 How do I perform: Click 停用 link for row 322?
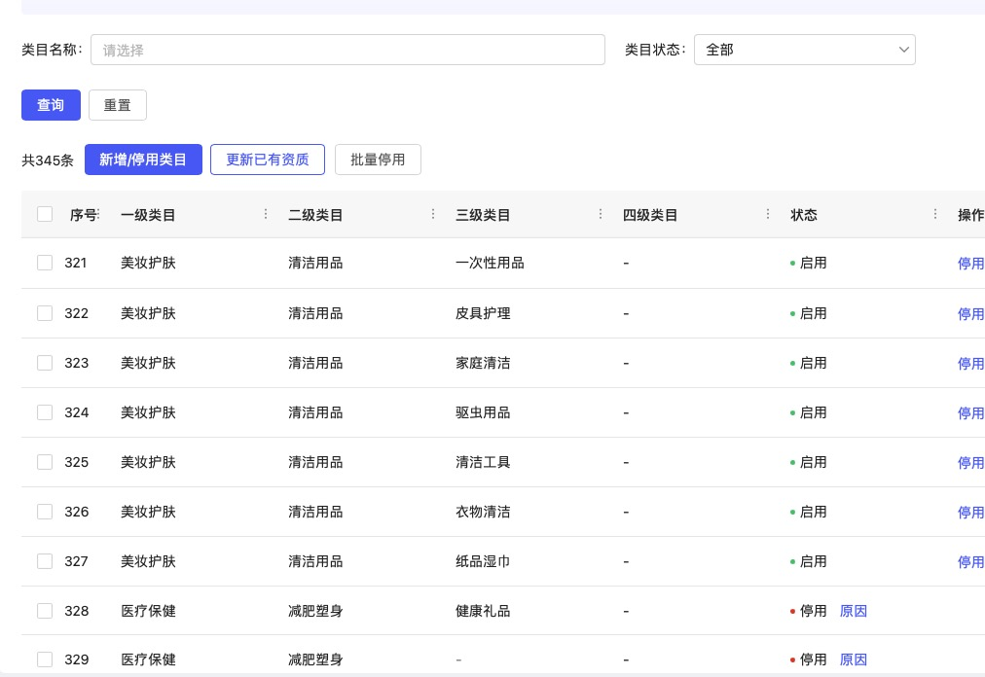pyautogui.click(x=970, y=313)
